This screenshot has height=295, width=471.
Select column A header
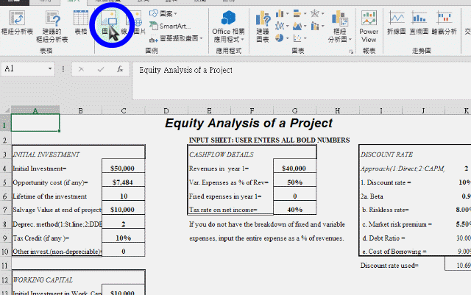(35, 110)
